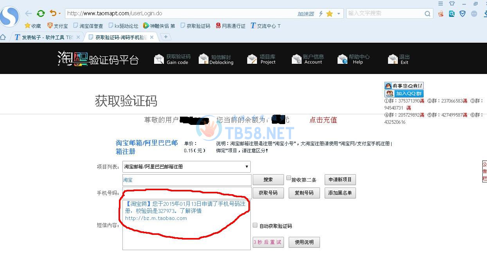This screenshot has height=256, width=487.
Task: Click the 获取号码 button
Action: pos(268,193)
